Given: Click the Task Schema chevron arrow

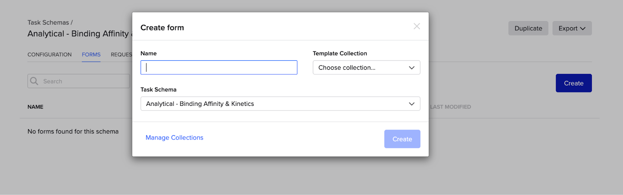Looking at the screenshot, I should pyautogui.click(x=412, y=104).
